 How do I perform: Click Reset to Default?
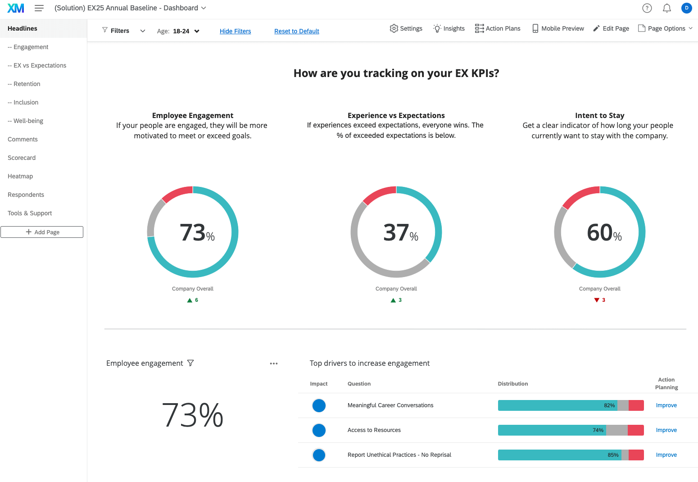point(297,31)
